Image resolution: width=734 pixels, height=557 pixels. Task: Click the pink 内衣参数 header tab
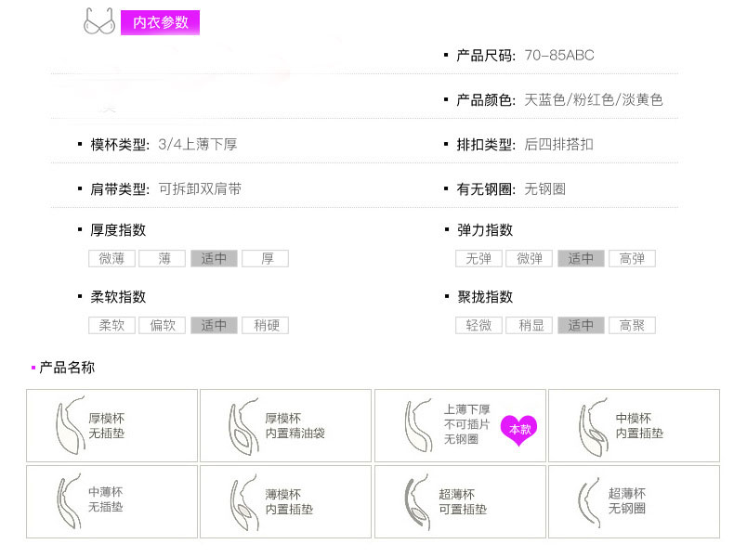161,22
